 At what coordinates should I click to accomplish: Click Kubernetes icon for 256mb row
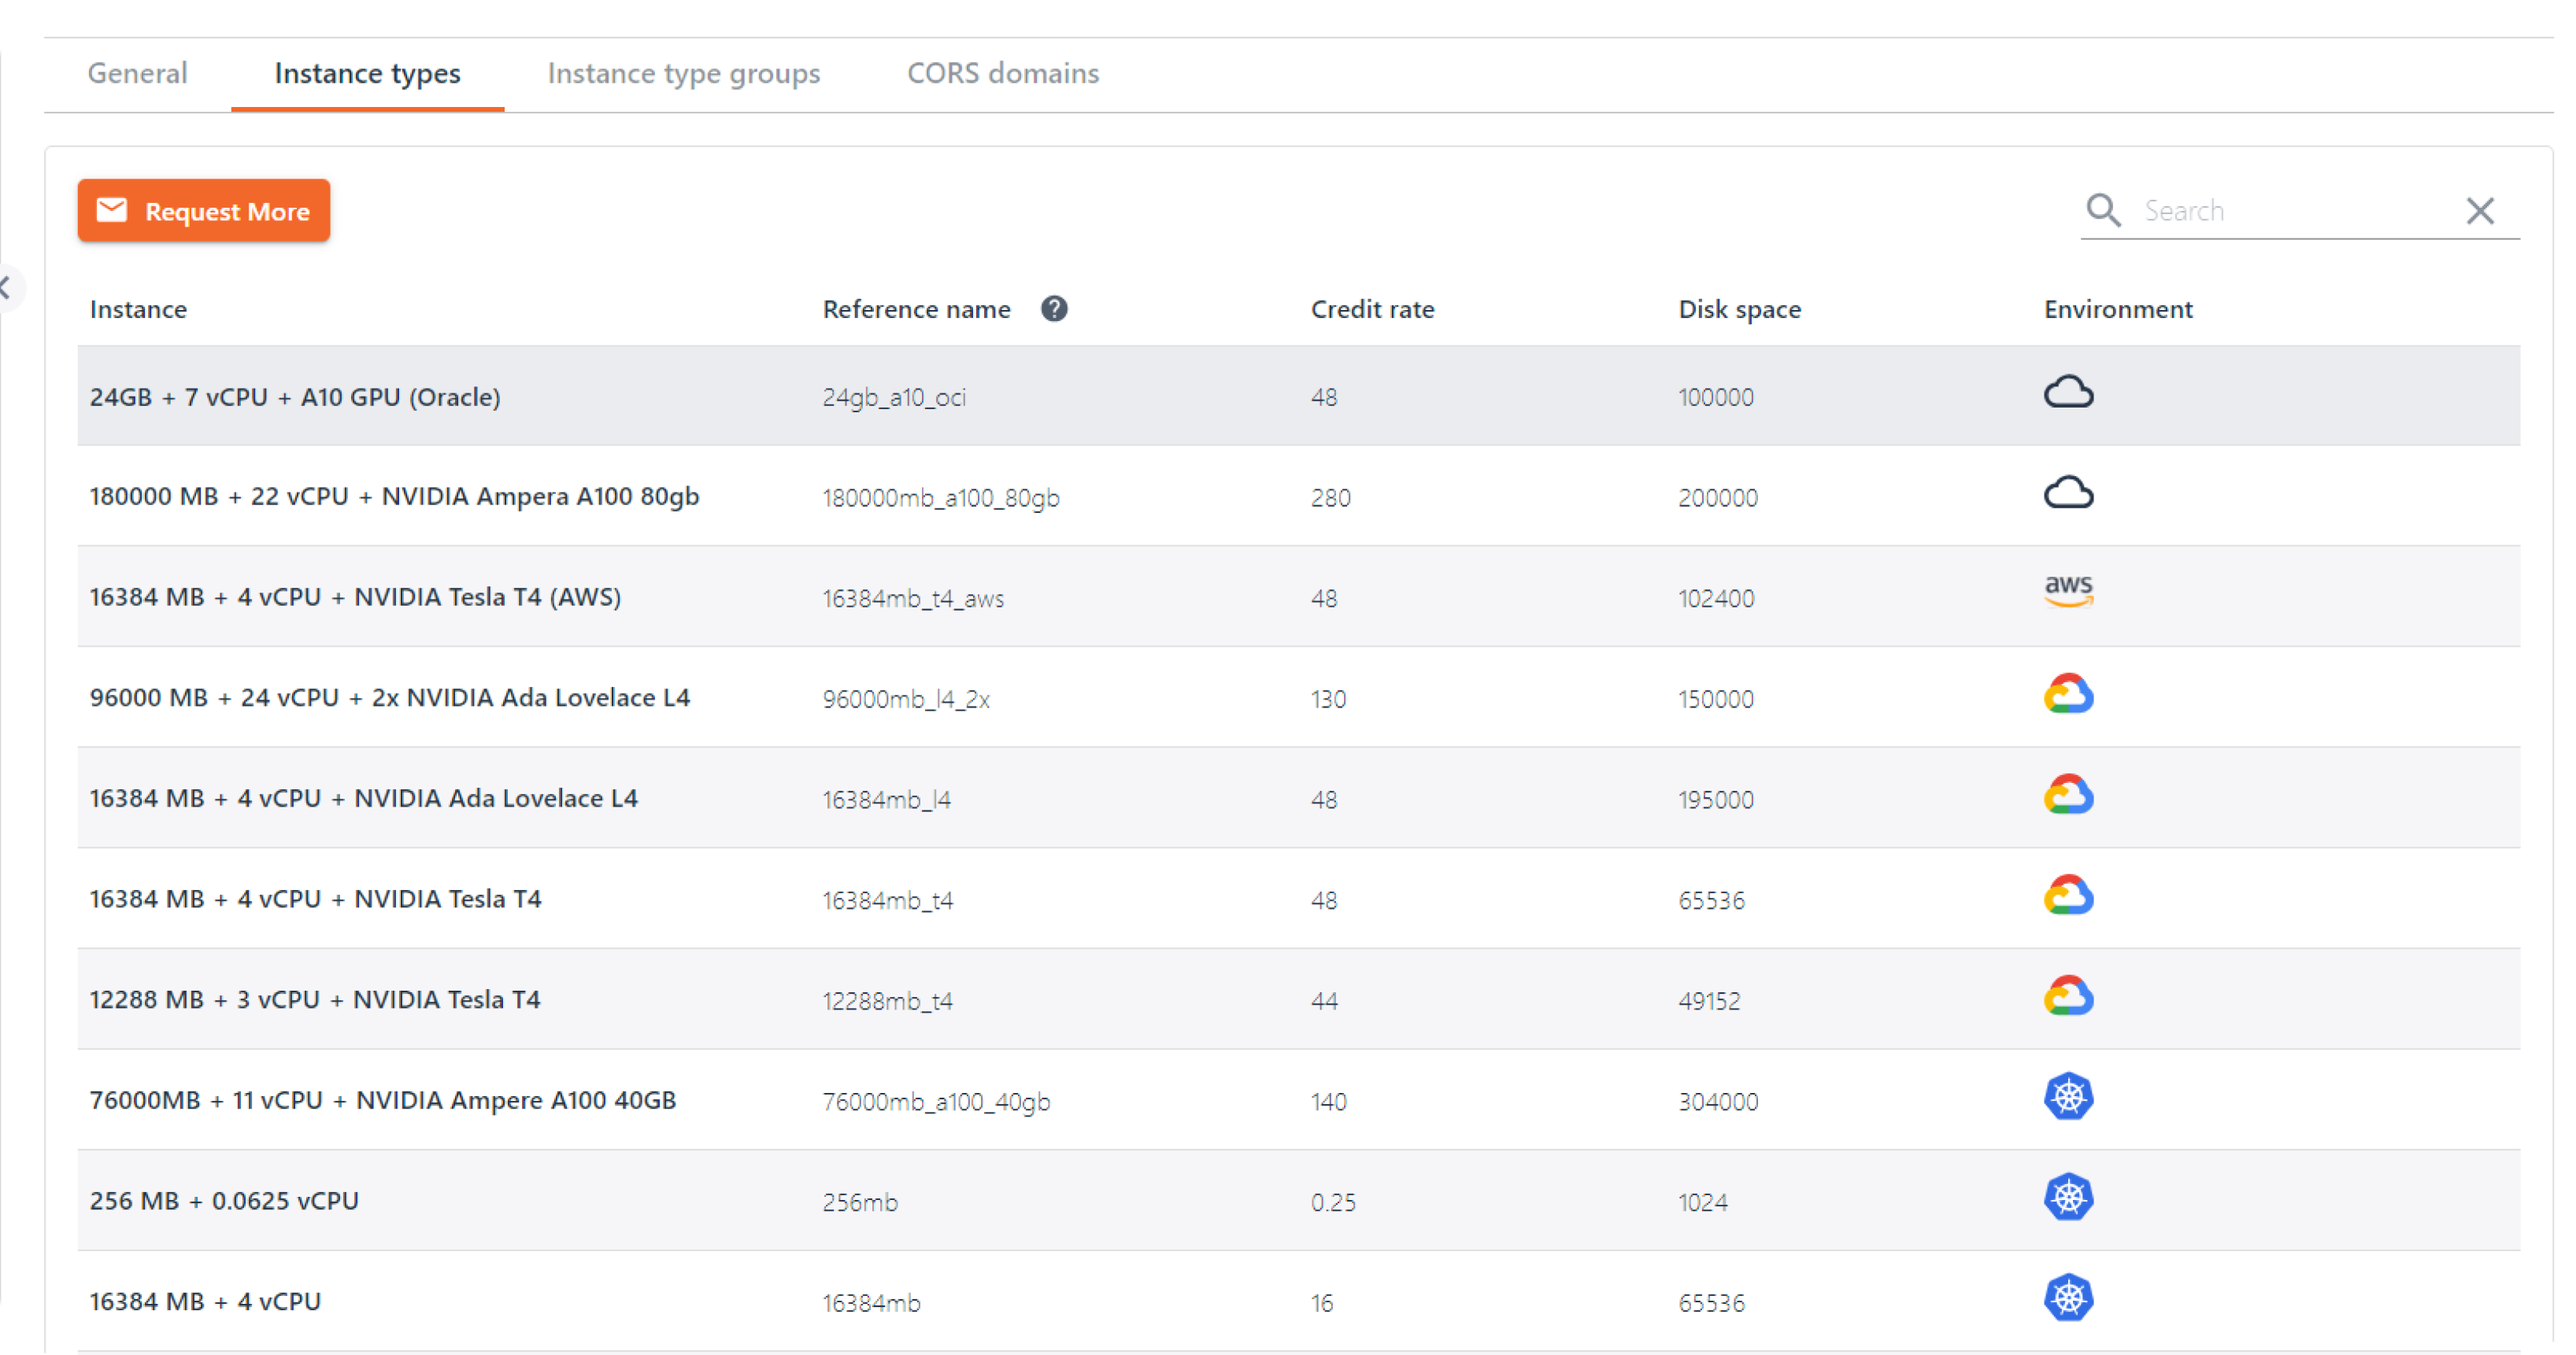click(x=2067, y=1197)
